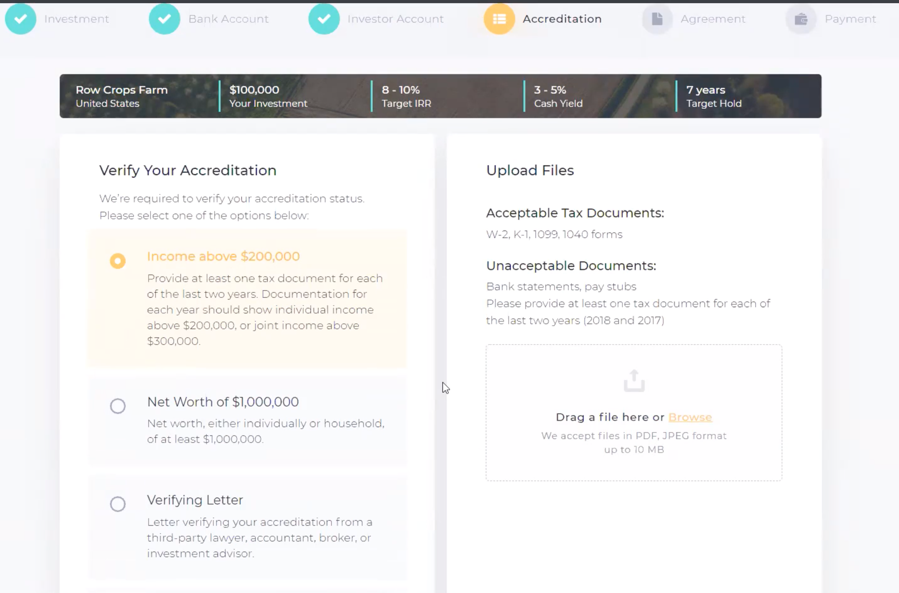Click the Payment step icon
The image size is (899, 593).
coord(801,18)
